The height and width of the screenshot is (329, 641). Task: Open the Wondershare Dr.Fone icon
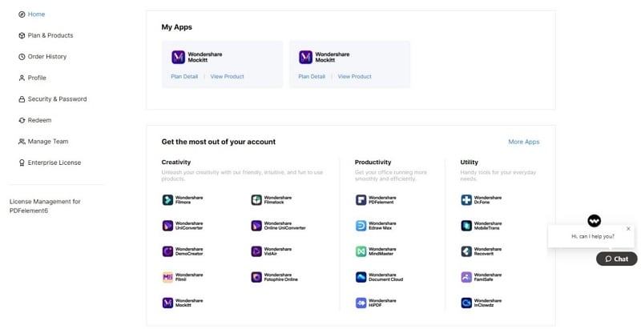466,200
